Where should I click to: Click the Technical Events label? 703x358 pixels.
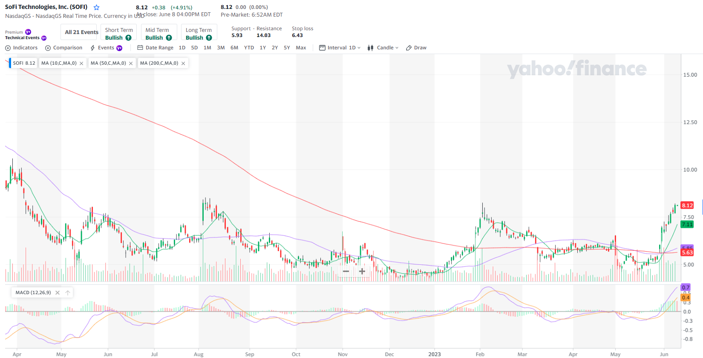point(22,38)
